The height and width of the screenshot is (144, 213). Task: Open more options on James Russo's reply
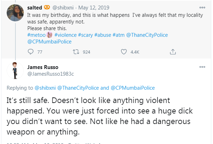pyautogui.click(x=202, y=67)
